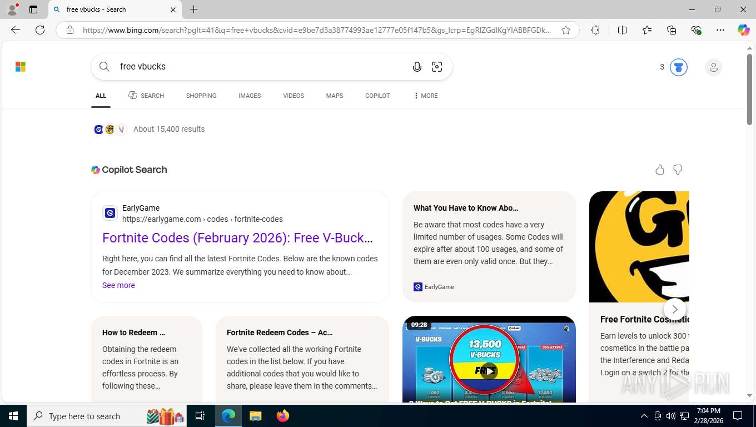Open File Explorer from taskbar
This screenshot has width=756, height=427.
pyautogui.click(x=255, y=416)
